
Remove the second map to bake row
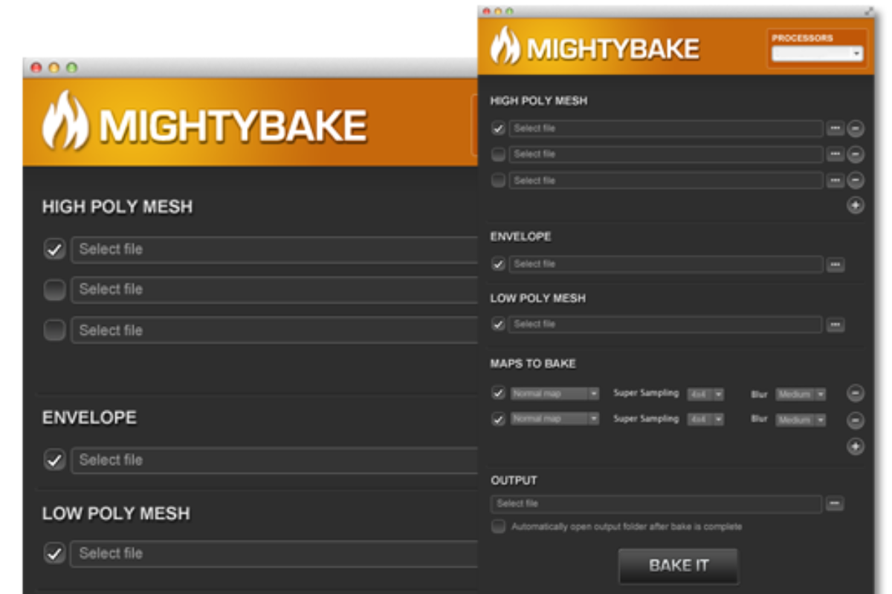(856, 420)
